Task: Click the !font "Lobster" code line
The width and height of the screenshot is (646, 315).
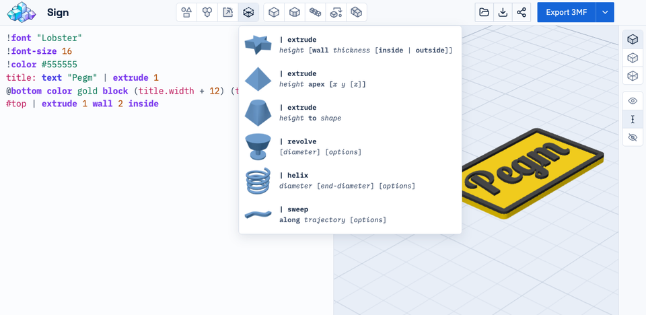Action: [44, 38]
